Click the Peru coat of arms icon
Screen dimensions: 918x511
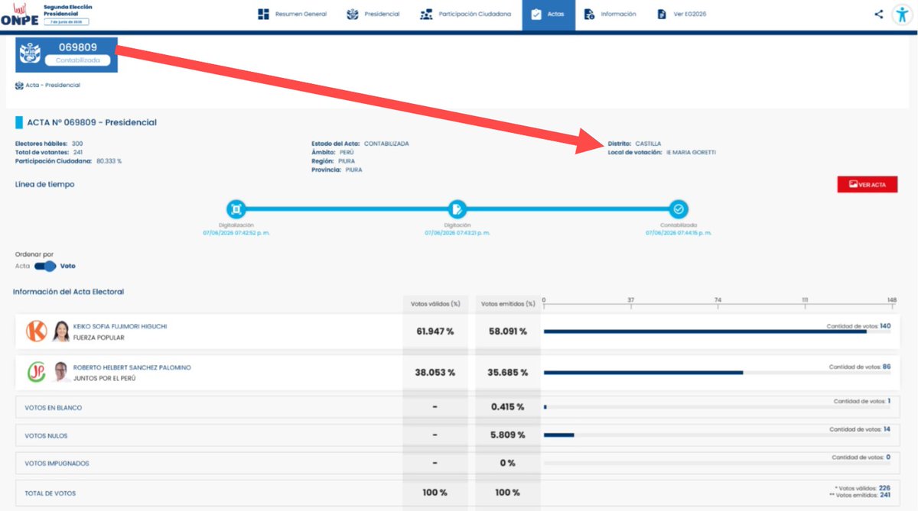point(29,55)
